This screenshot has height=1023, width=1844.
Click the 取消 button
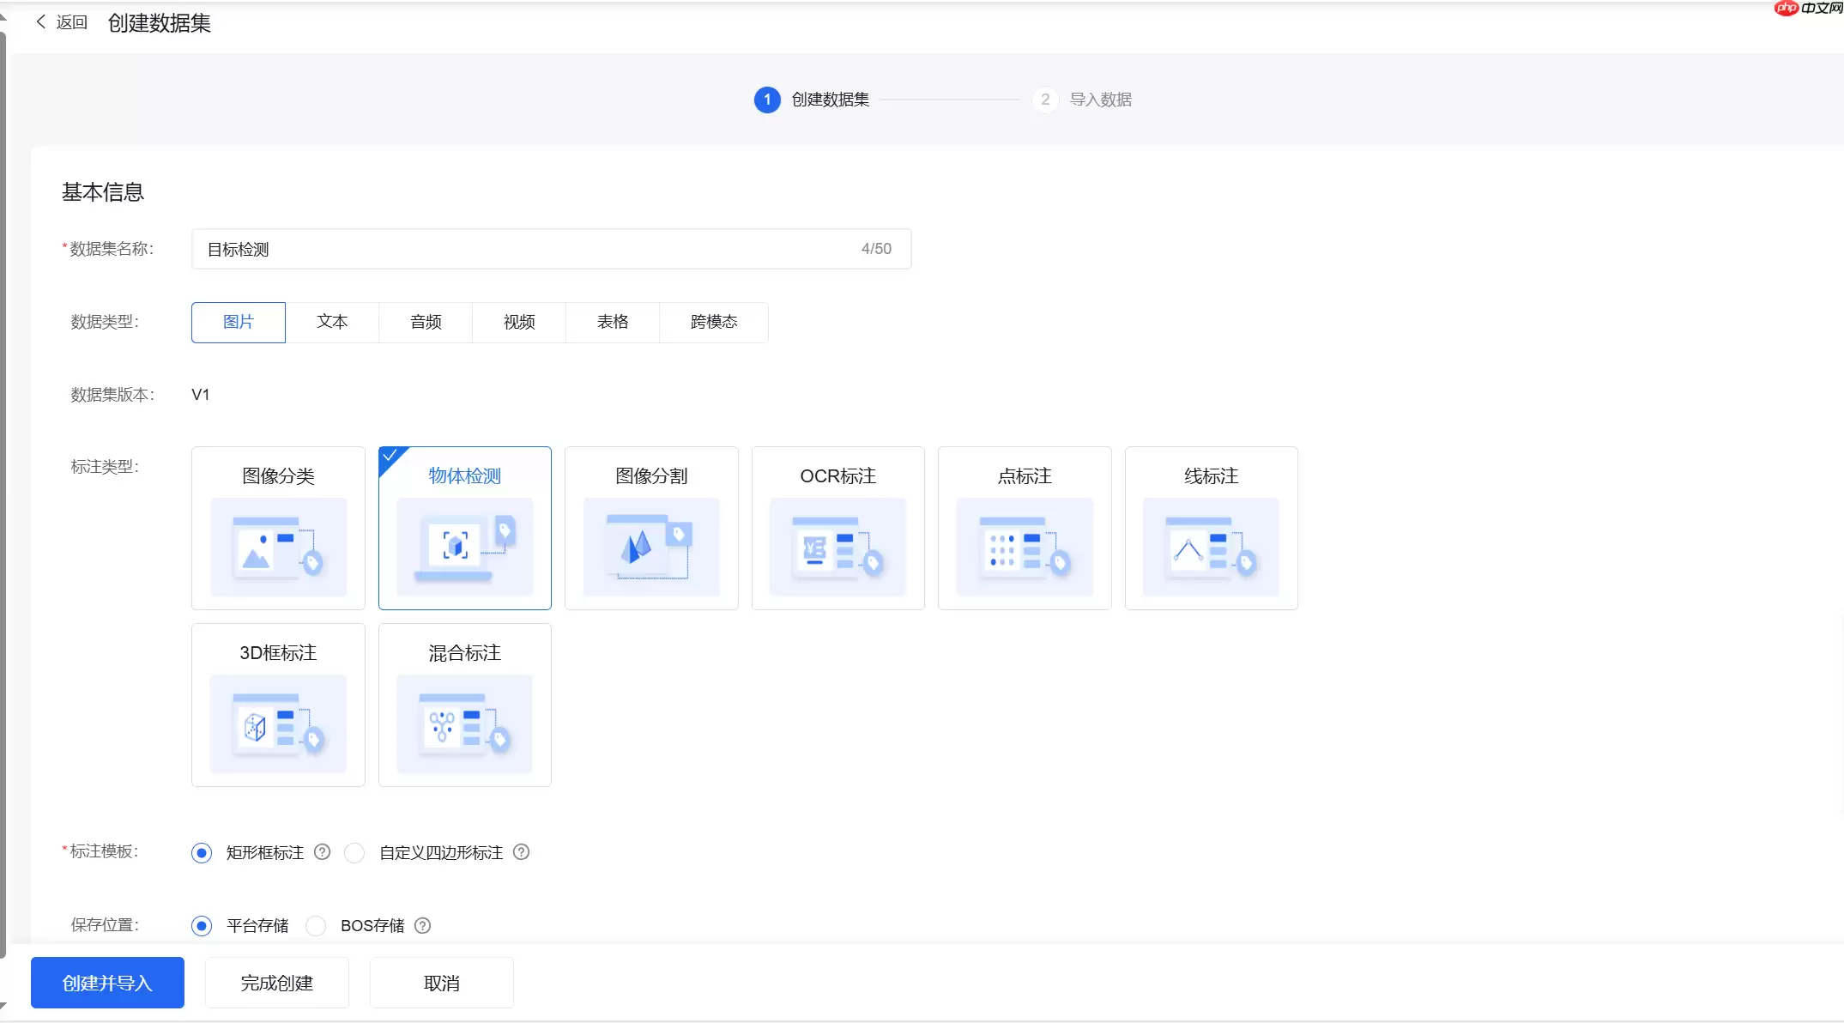(441, 982)
